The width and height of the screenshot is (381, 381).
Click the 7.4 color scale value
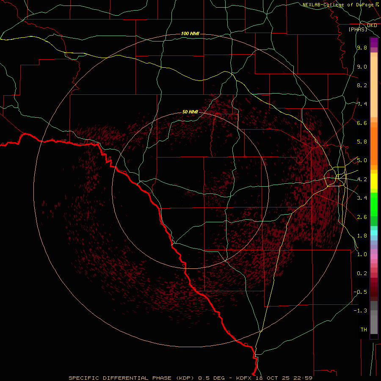[x=362, y=104]
